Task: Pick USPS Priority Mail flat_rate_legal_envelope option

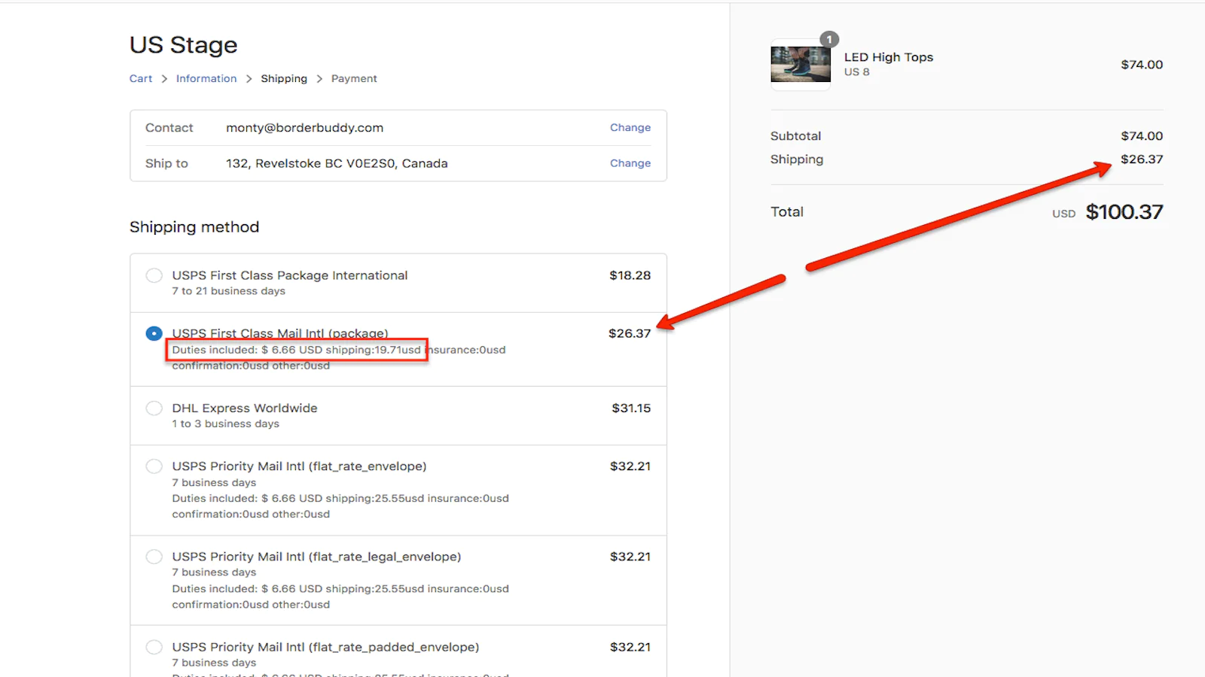Action: point(154,557)
